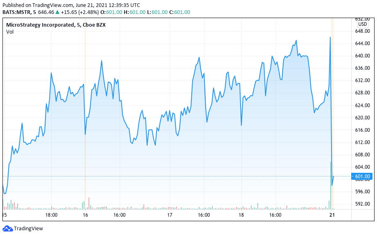The height and width of the screenshot is (236, 377).
Task: Click the +15.65 (+2.48%) change value
Action: click(80, 12)
